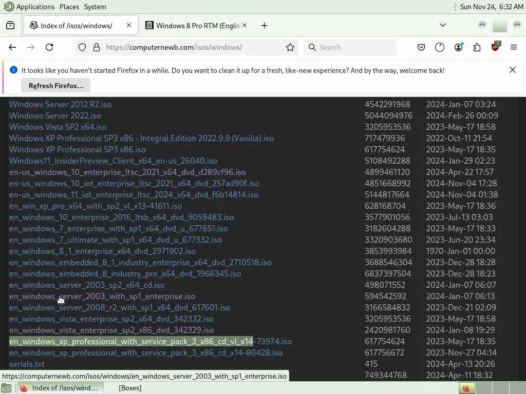This screenshot has height=394, width=526.
Task: Open the windows_7_ultimate_with_sp1 link
Action: pos(115,240)
